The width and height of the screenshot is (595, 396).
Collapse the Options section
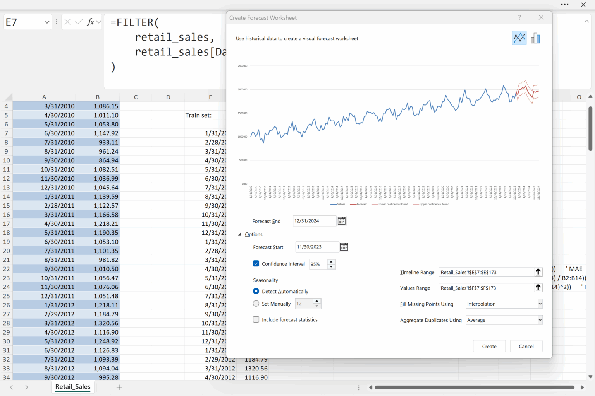click(240, 234)
